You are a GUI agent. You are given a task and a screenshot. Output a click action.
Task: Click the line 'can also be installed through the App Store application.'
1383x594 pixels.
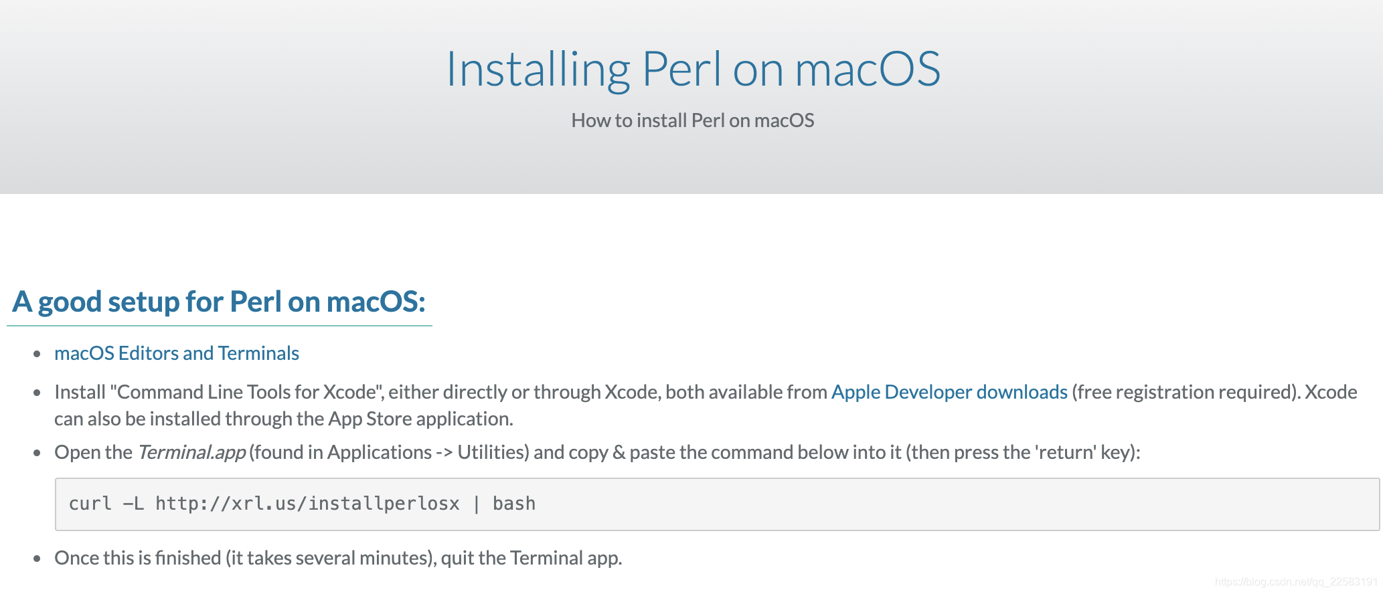284,419
